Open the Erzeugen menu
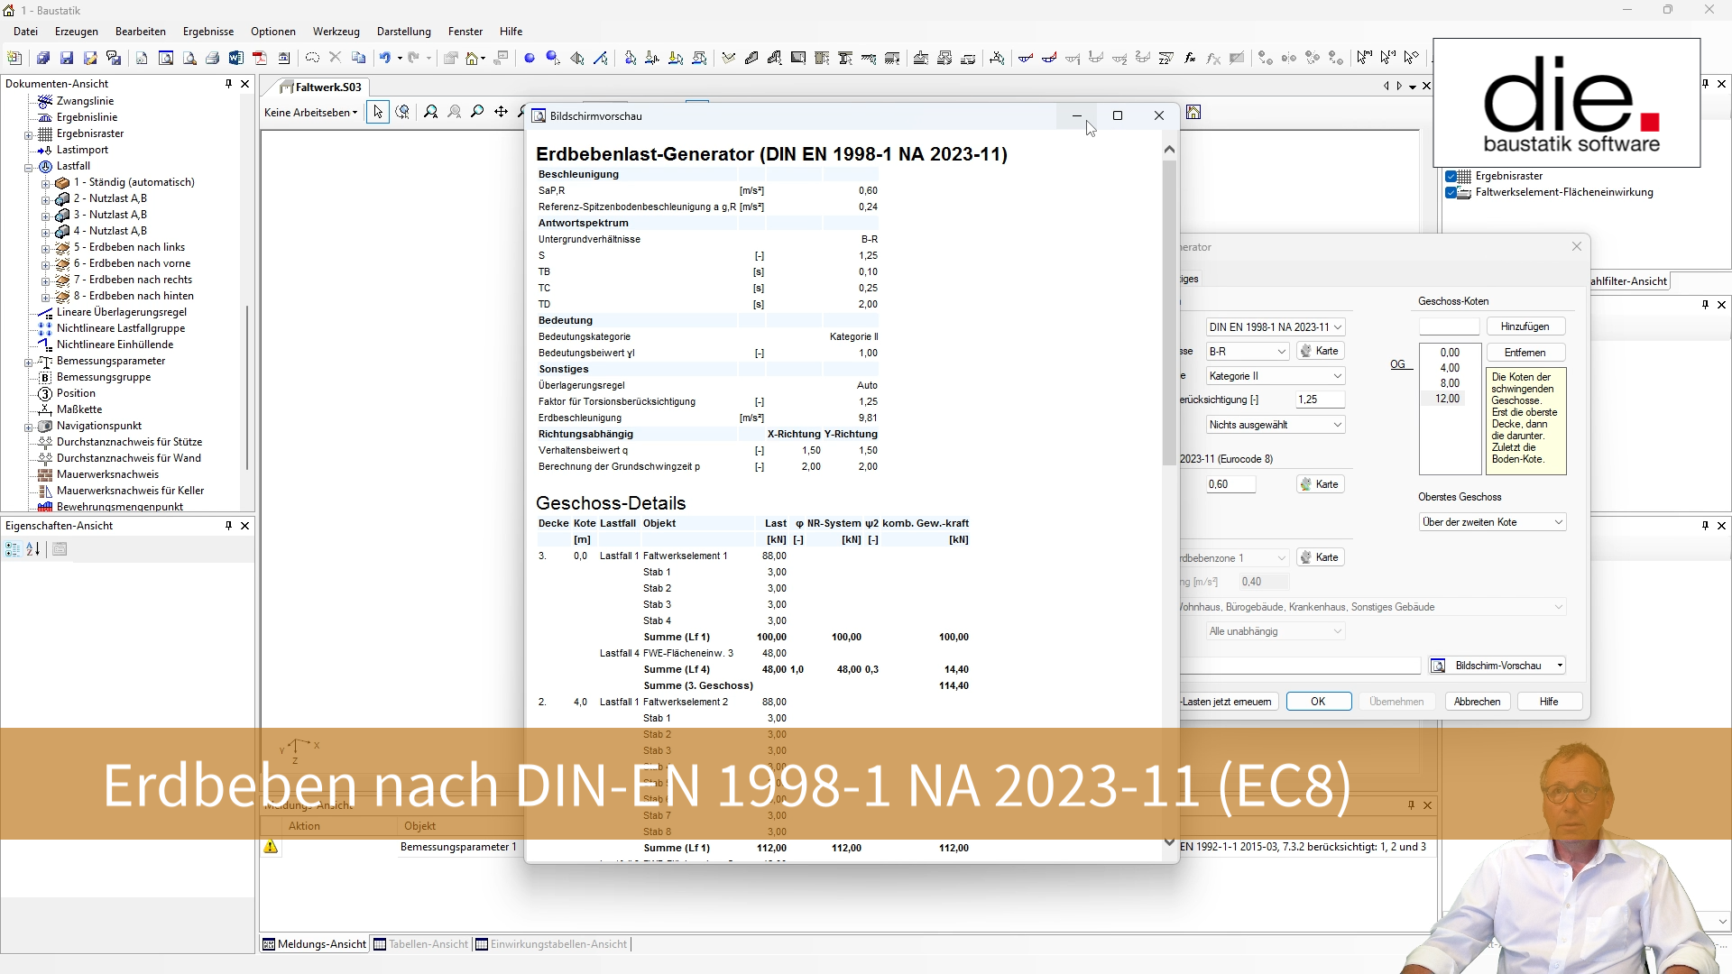This screenshot has width=1732, height=974. tap(77, 32)
